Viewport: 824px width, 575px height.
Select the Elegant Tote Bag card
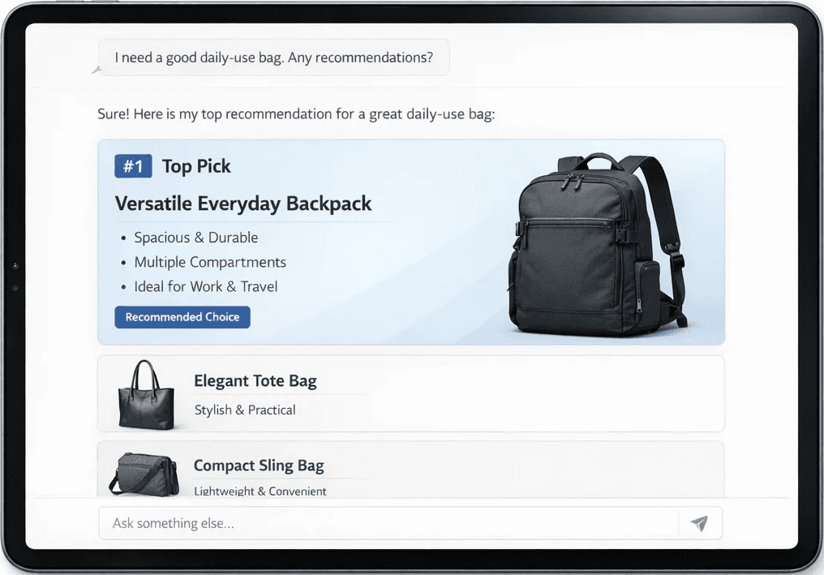pyautogui.click(x=411, y=393)
